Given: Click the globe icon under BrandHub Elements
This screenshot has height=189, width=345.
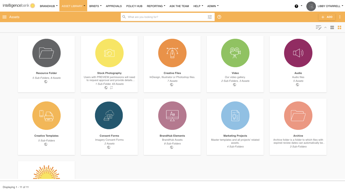Looking at the screenshot, I should [x=172, y=147].
